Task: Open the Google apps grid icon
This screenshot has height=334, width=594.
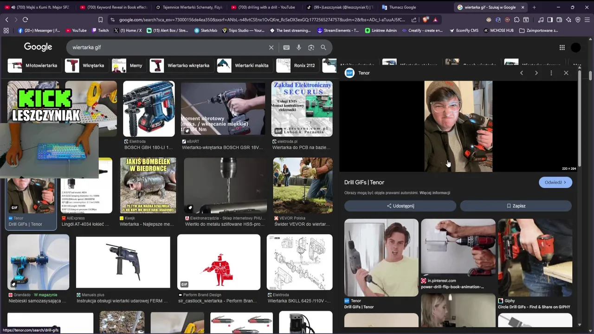Action: coord(562,47)
